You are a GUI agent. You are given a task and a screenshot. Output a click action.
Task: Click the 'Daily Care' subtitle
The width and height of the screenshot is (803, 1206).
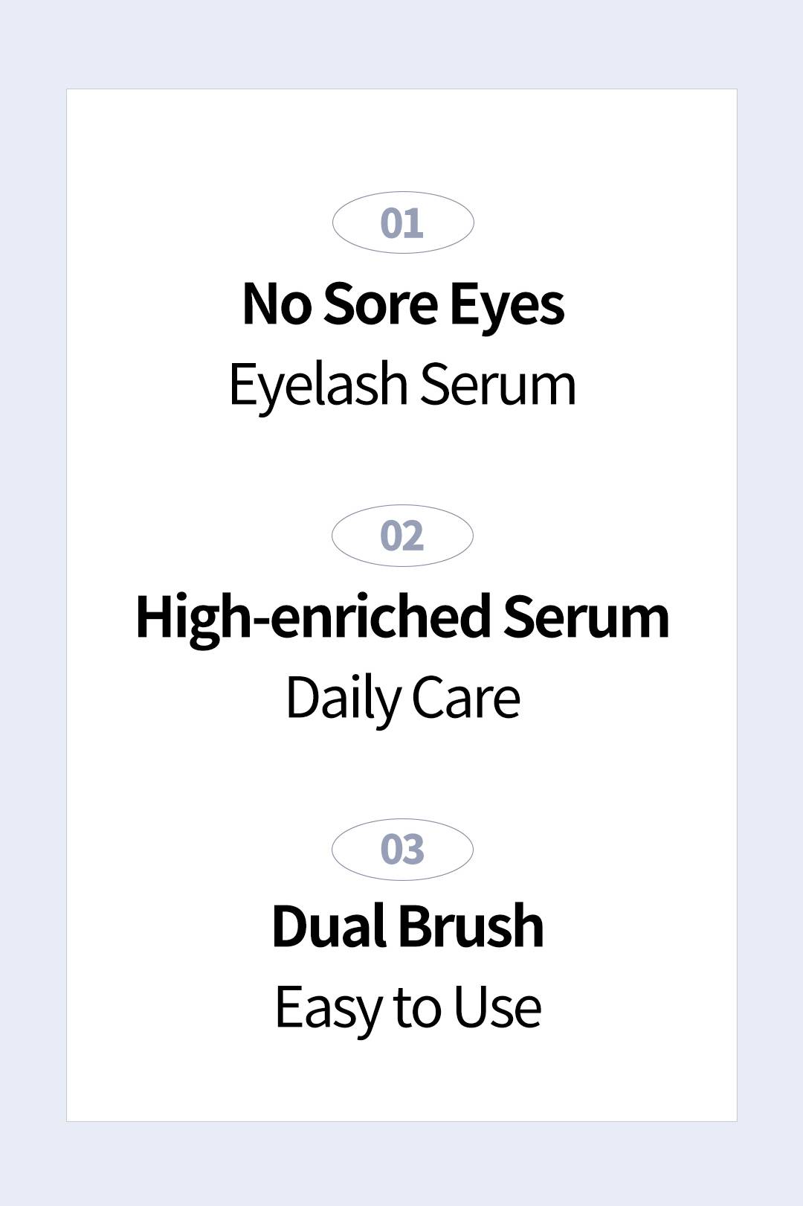402,699
